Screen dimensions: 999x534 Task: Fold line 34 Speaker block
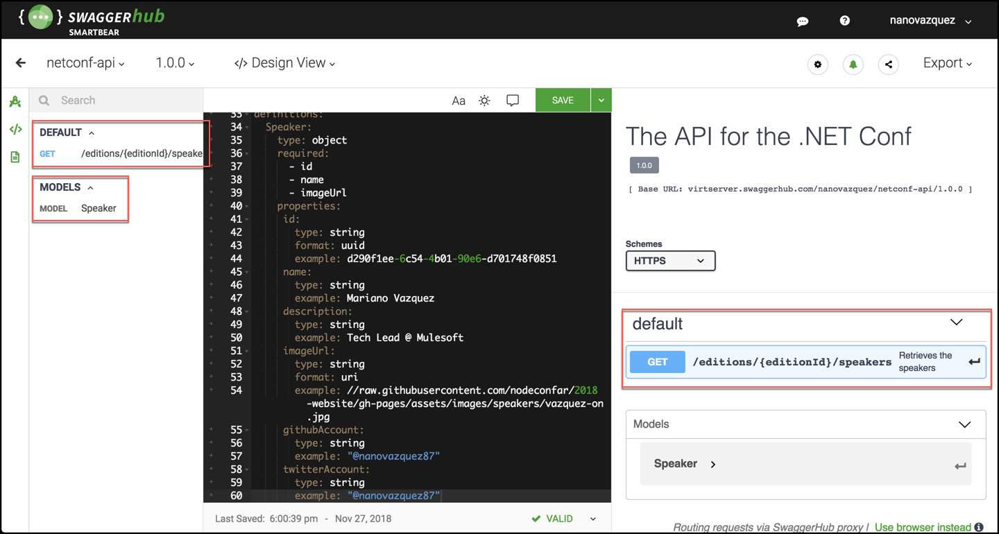[x=247, y=128]
